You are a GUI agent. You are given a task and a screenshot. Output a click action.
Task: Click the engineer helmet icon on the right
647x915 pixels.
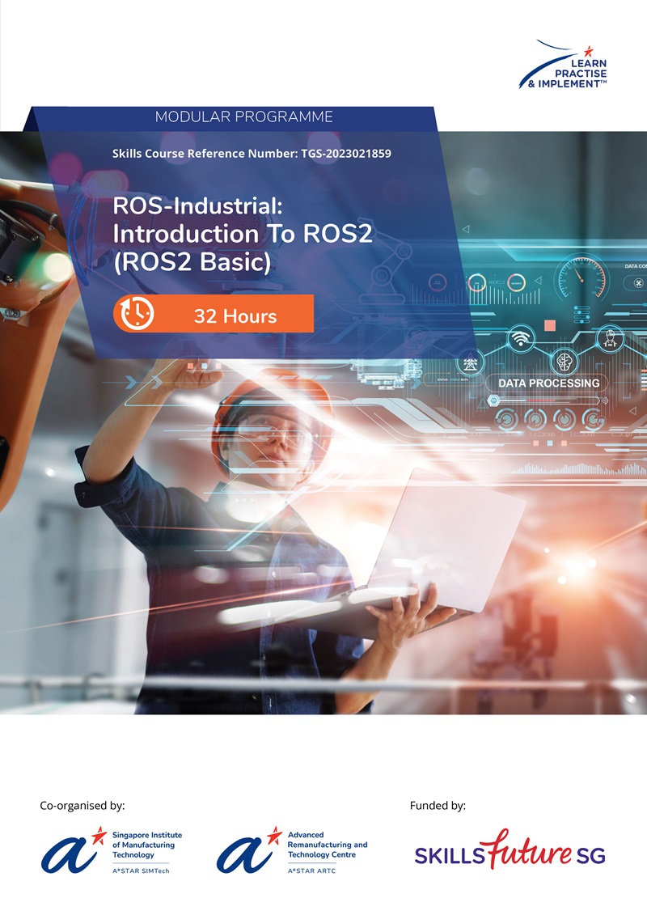point(610,338)
